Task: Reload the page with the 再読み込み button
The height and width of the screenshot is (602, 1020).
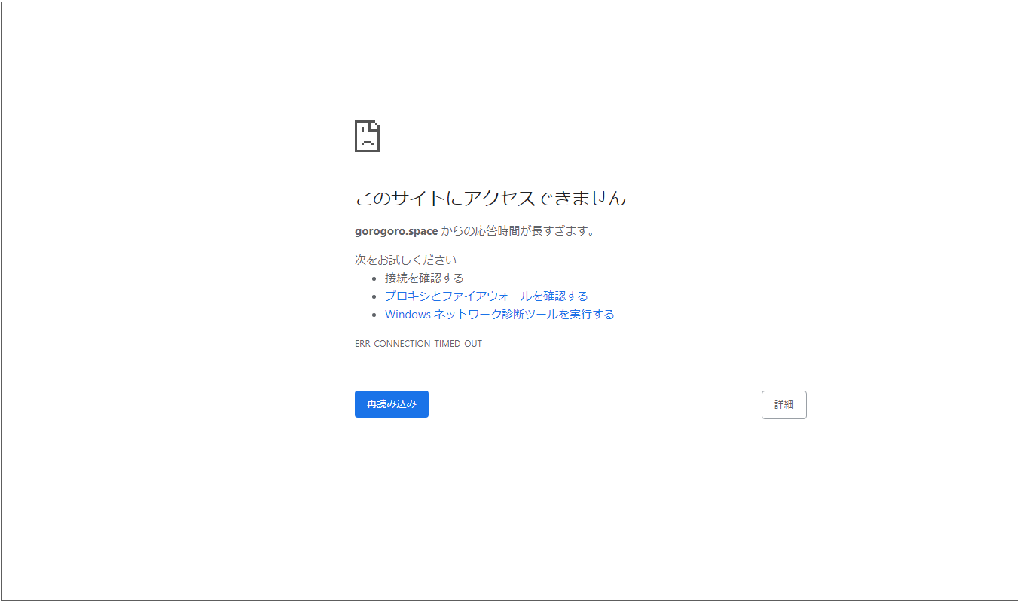Action: [x=391, y=404]
